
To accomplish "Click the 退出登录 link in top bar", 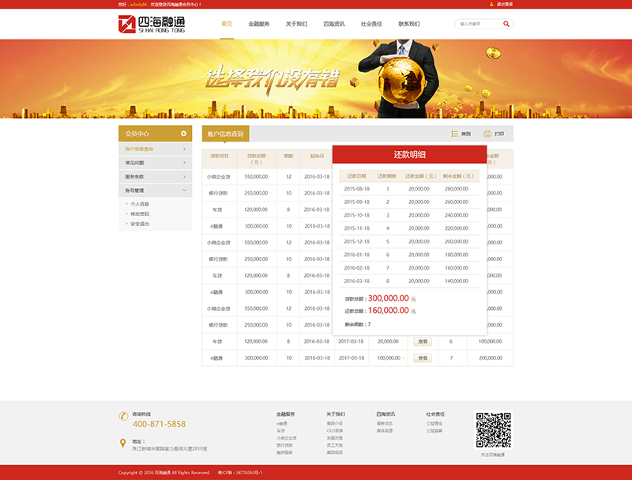I will click(x=505, y=5).
